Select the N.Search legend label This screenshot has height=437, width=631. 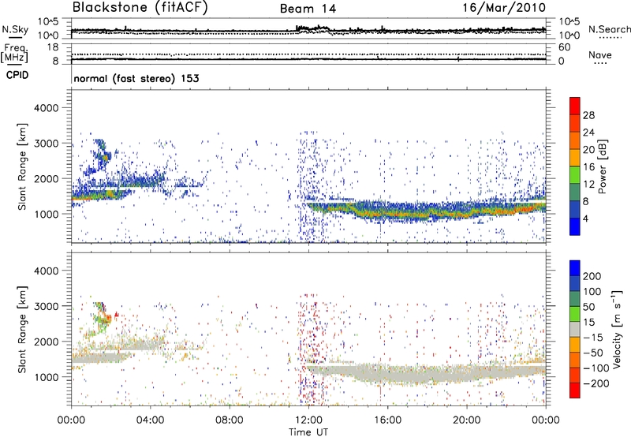(x=609, y=29)
